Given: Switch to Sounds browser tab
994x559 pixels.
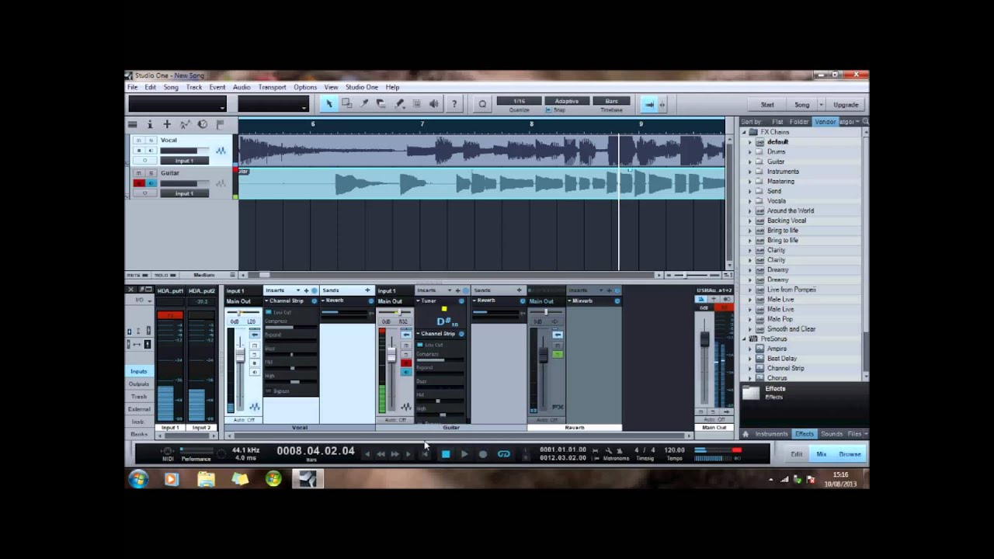Looking at the screenshot, I should tap(832, 434).
